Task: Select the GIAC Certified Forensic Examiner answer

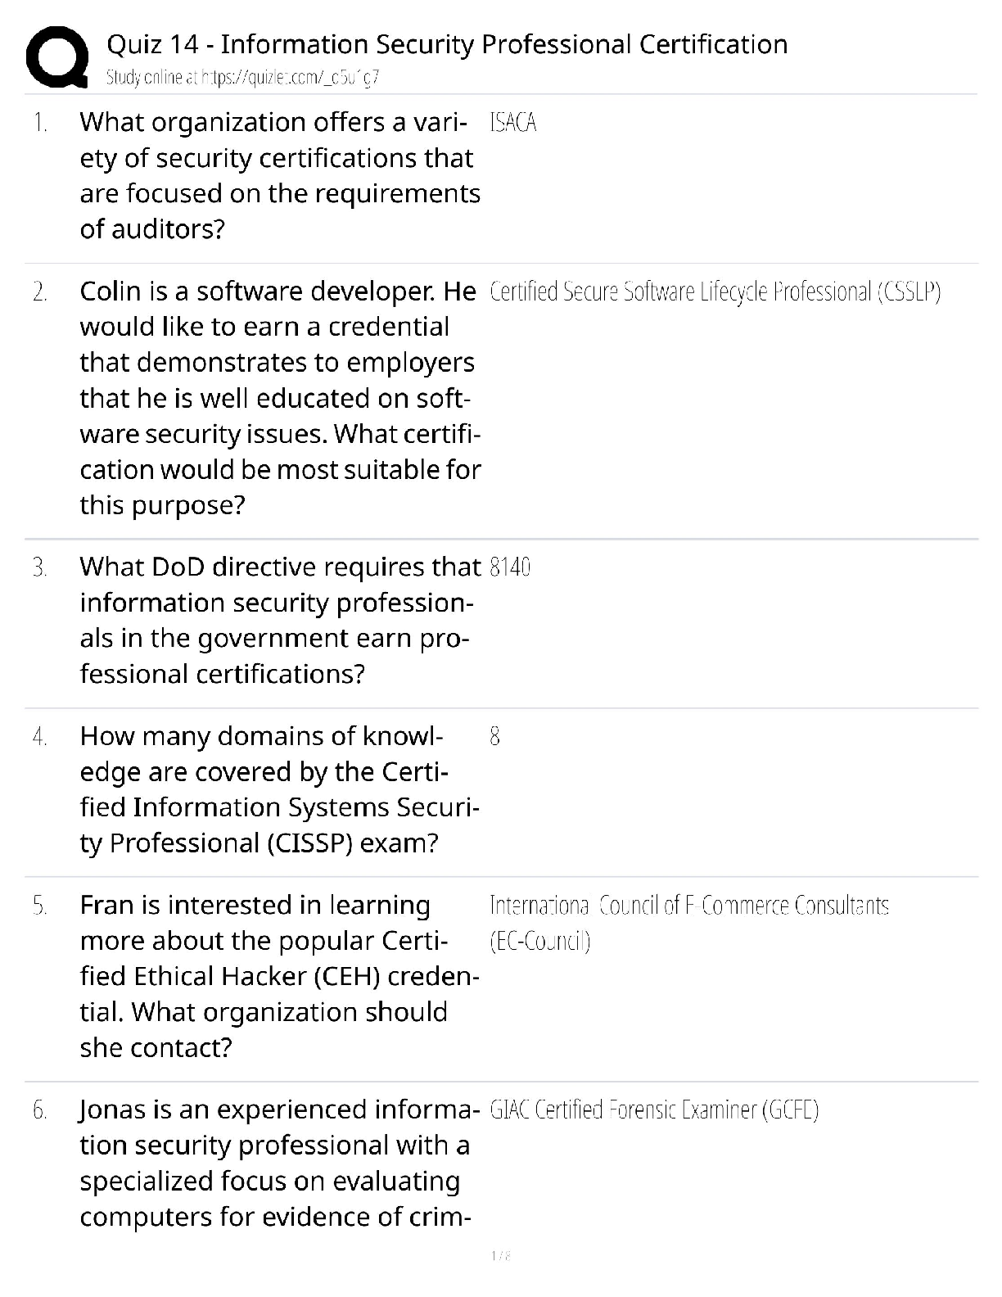Action: [x=654, y=1110]
